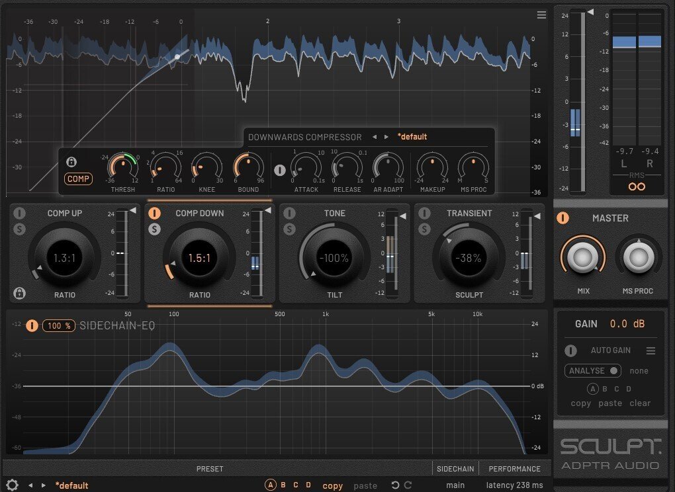Open the hamburger menu above the compressor graph
The height and width of the screenshot is (492, 675).
click(x=541, y=15)
